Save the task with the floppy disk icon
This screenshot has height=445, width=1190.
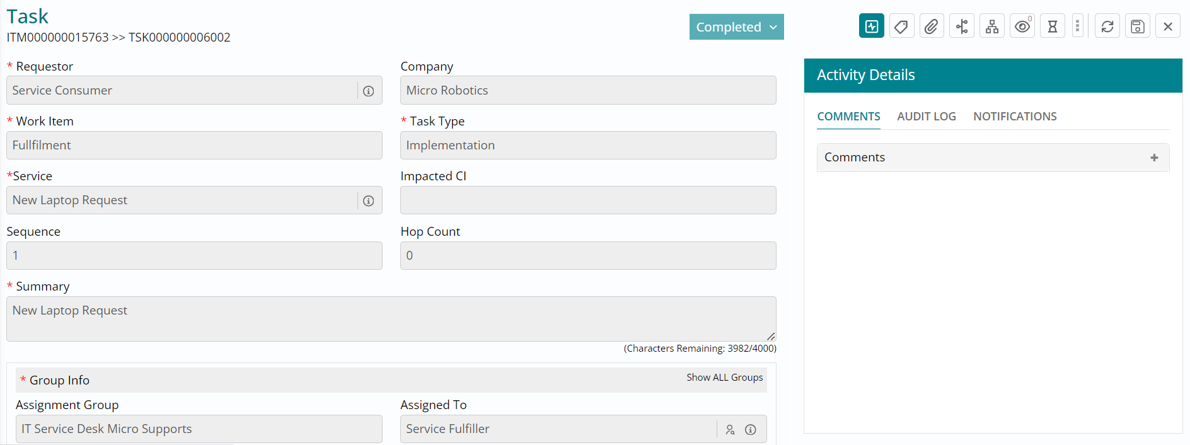point(1138,26)
